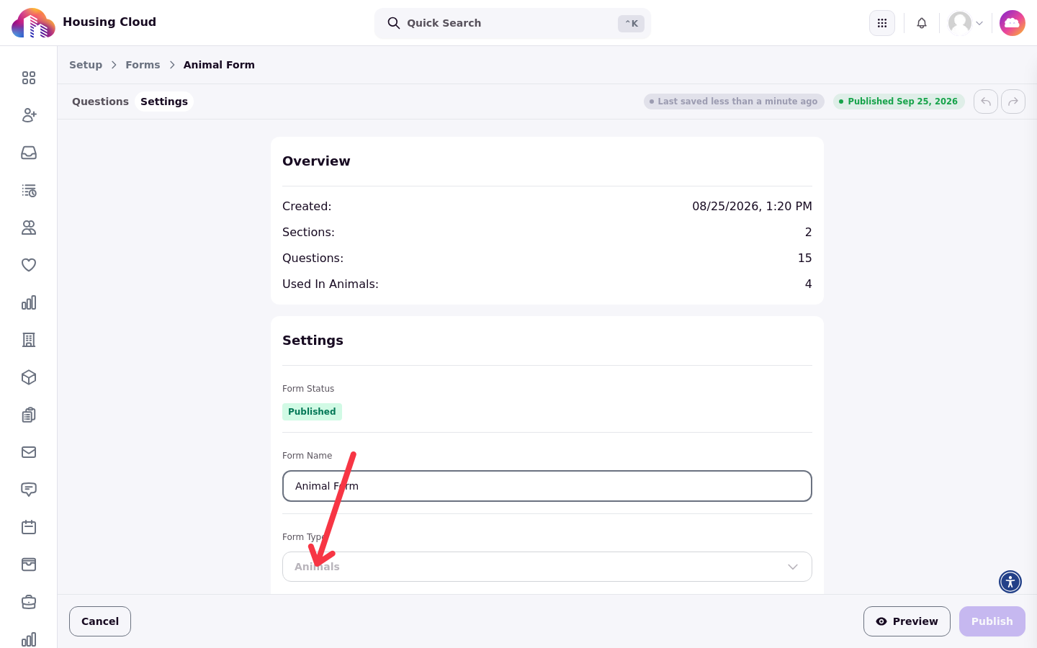Open the list-with-clock sidebar icon
Image resolution: width=1037 pixels, height=648 pixels.
click(29, 190)
